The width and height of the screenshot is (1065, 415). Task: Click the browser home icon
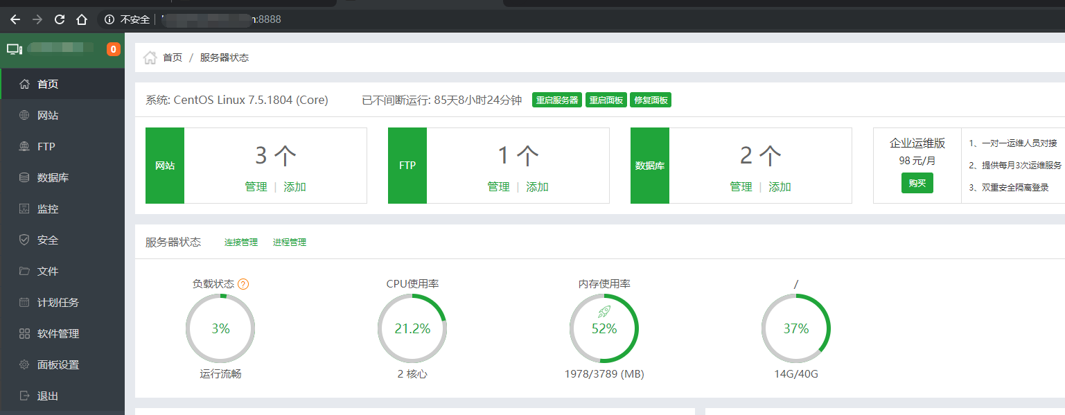click(x=82, y=19)
